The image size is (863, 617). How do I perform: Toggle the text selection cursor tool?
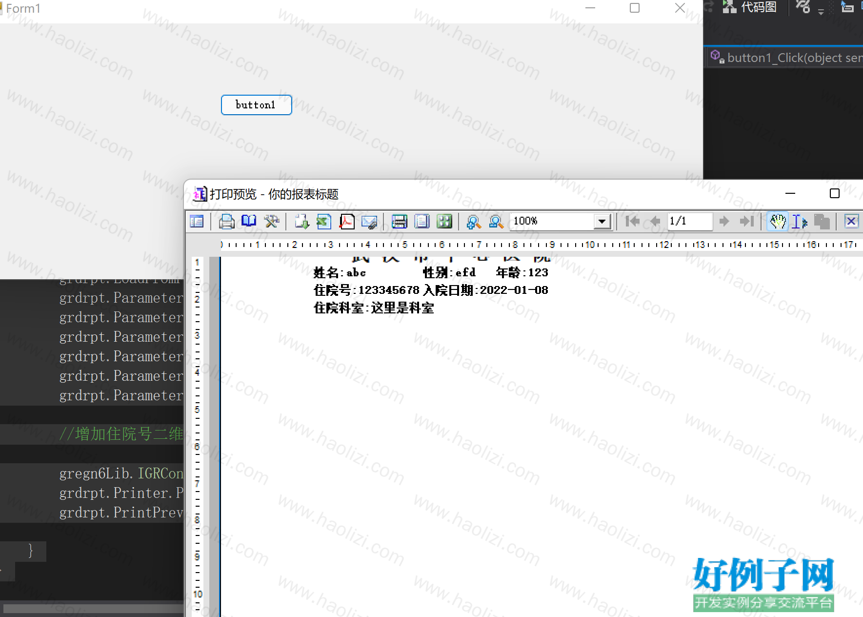tap(800, 222)
